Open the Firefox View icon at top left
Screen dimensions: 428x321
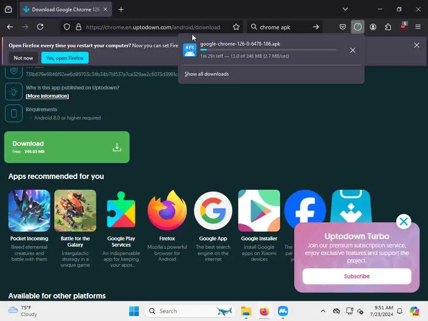8,9
